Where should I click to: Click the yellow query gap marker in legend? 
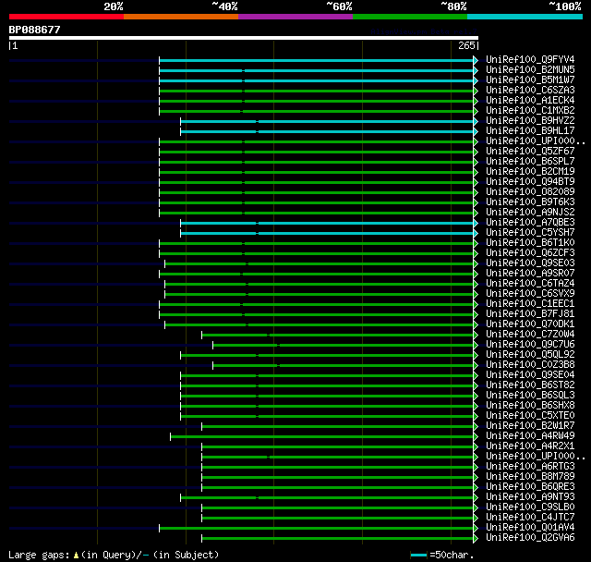coord(76,556)
